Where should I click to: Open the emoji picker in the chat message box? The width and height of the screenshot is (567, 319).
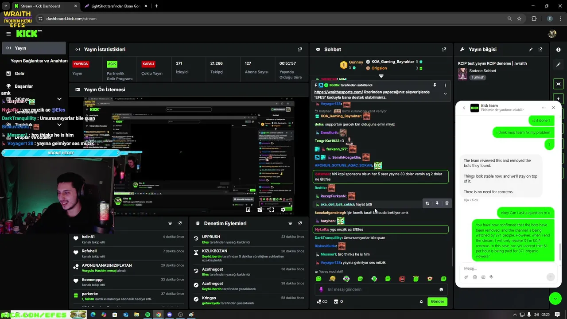coord(441,289)
